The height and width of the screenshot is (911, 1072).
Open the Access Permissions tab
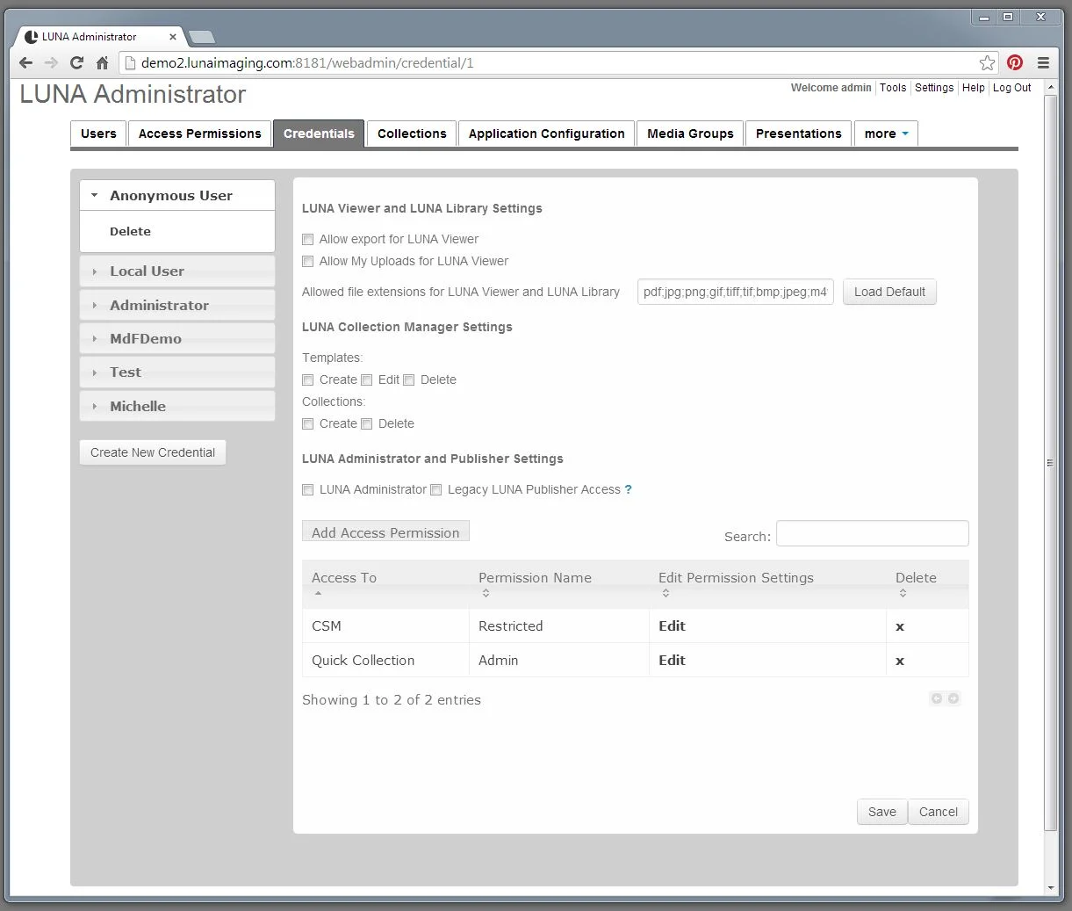[x=199, y=134]
